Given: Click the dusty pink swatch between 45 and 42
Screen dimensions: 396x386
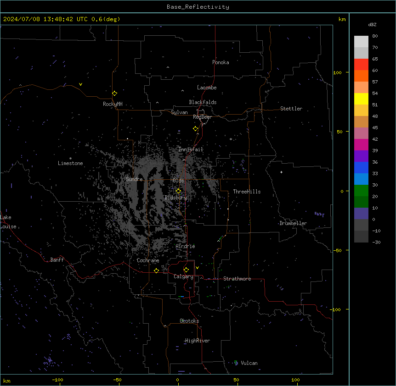Looking at the screenshot, I should coord(361,133).
